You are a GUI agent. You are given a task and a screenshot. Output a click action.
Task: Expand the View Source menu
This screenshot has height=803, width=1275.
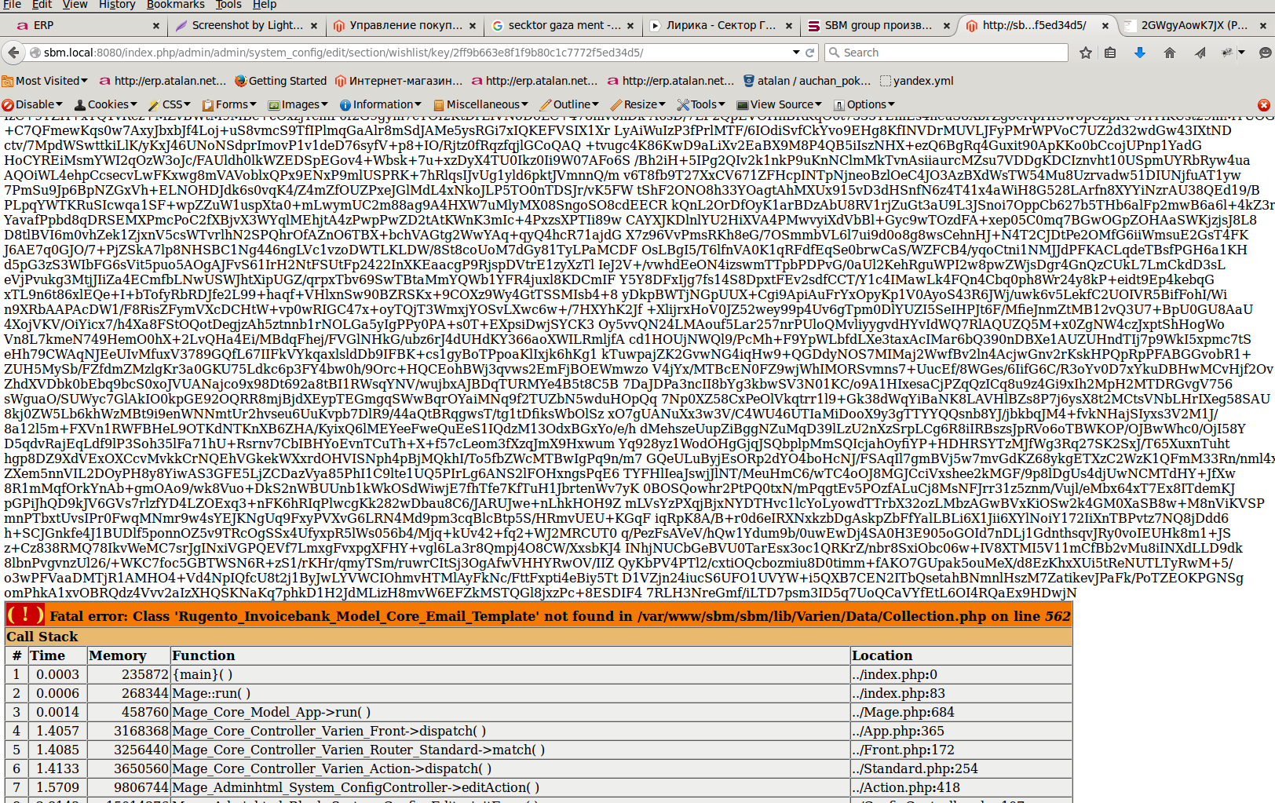coord(780,104)
